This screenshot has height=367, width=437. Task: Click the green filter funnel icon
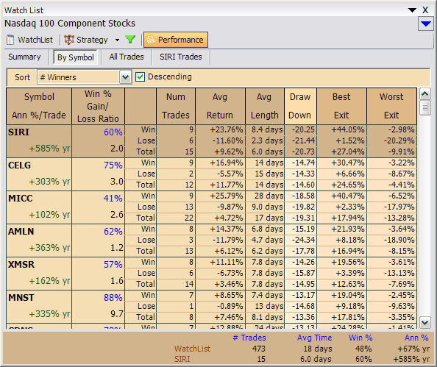[130, 40]
